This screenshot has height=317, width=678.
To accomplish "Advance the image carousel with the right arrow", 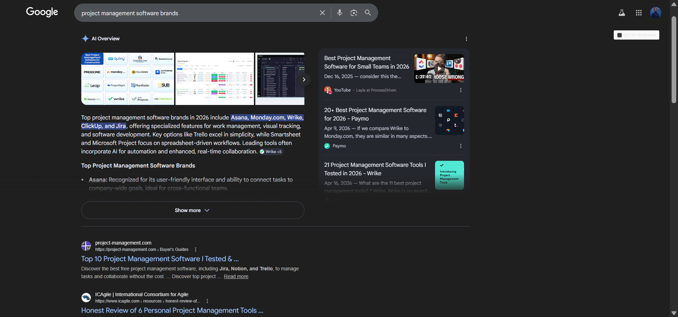I will point(304,80).
